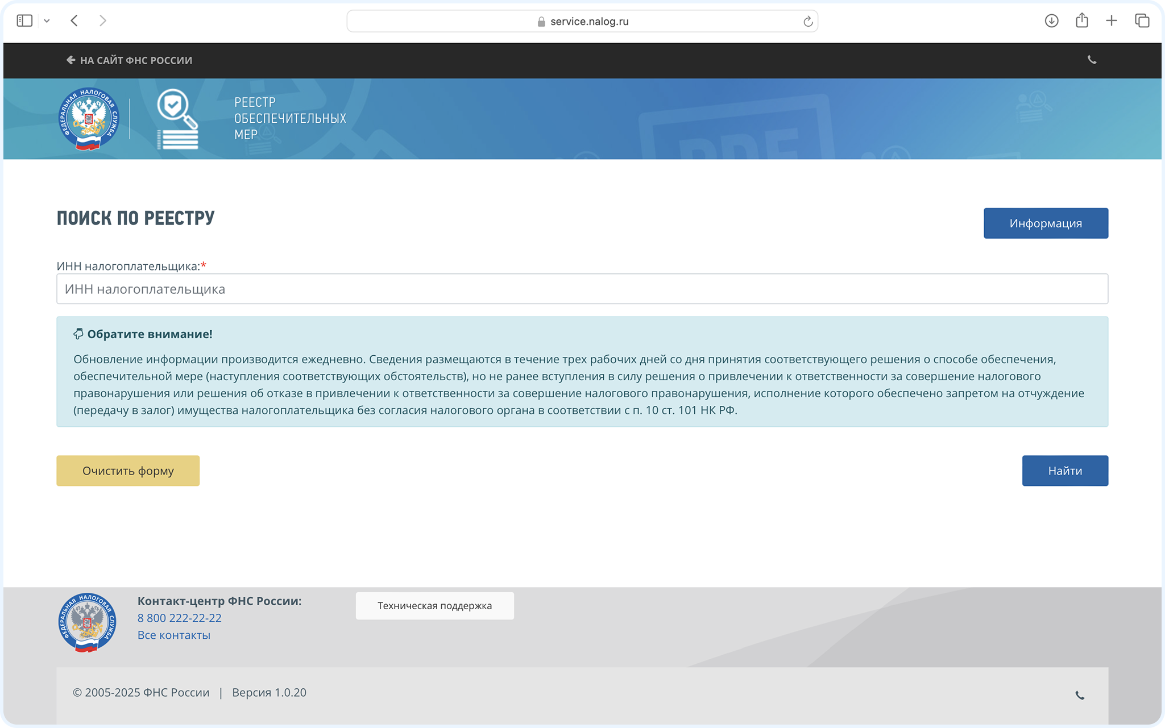Click the «Найти» search button
Viewport: 1165px width, 728px height.
pyautogui.click(x=1064, y=471)
